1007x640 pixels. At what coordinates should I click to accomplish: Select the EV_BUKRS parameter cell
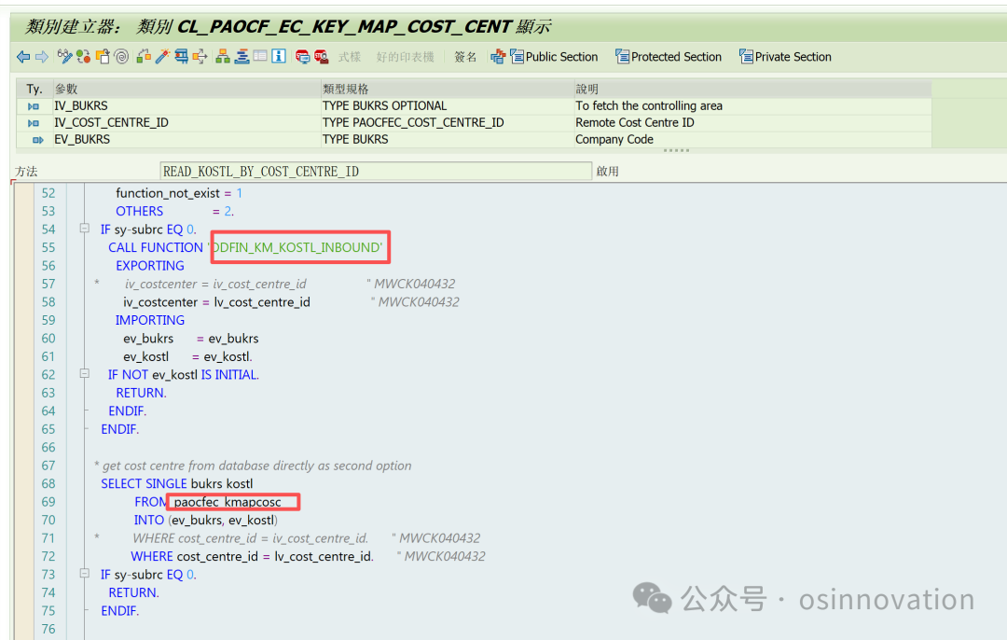click(x=186, y=139)
